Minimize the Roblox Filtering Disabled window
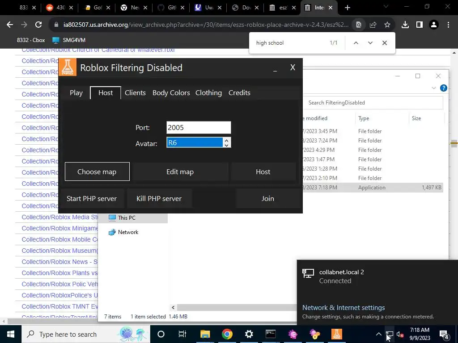 point(275,68)
